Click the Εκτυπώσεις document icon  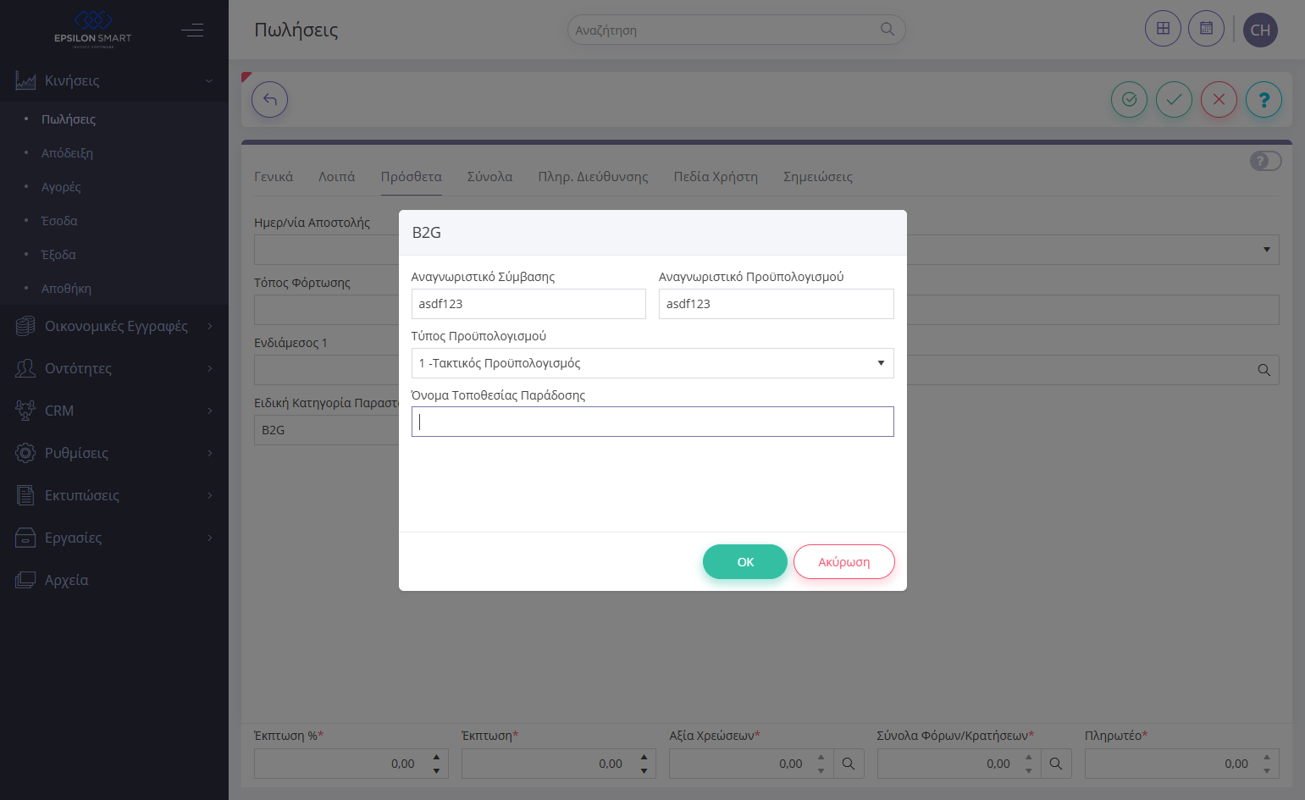coord(25,495)
